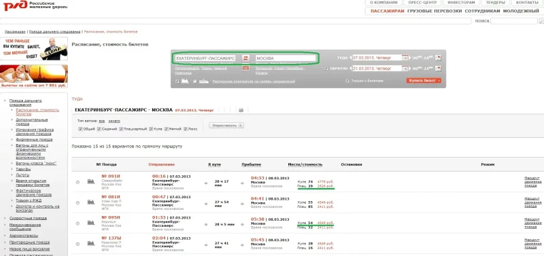Click the print icon beside the route title
Image resolution: width=544 pixels, height=256 pixels.
point(241,110)
